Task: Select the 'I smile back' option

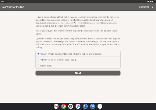Action: 78,66
